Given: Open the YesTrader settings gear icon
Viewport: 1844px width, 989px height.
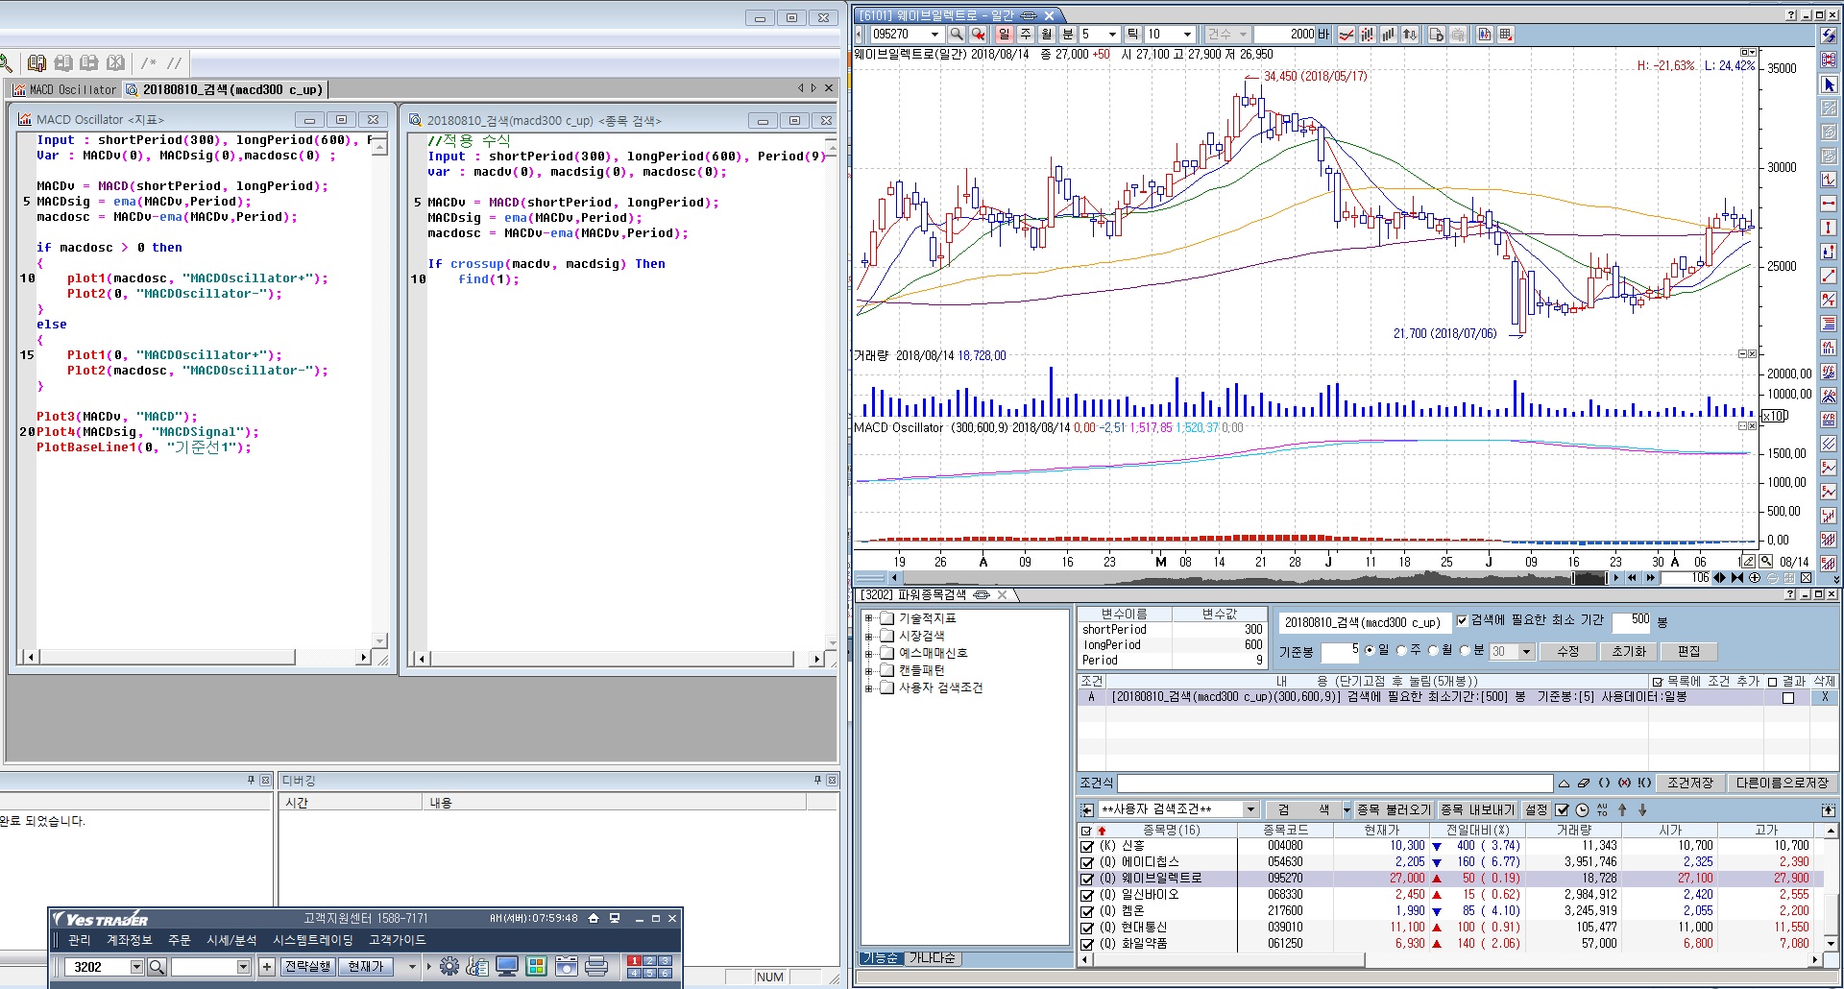Looking at the screenshot, I should [449, 967].
